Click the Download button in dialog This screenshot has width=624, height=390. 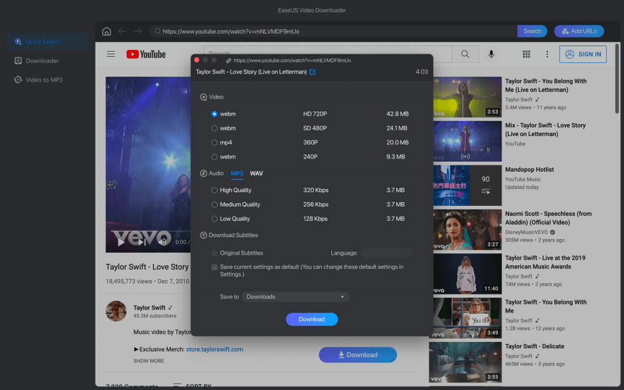(x=312, y=319)
